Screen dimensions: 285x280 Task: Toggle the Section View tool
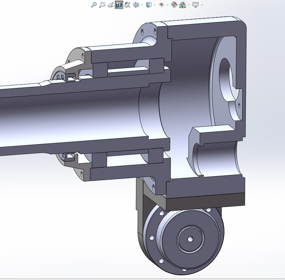[x=119, y=5]
